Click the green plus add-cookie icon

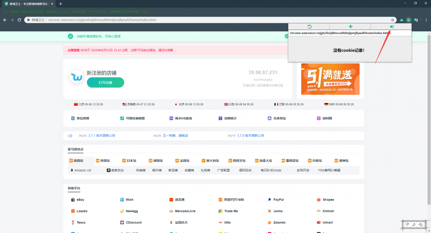(351, 27)
